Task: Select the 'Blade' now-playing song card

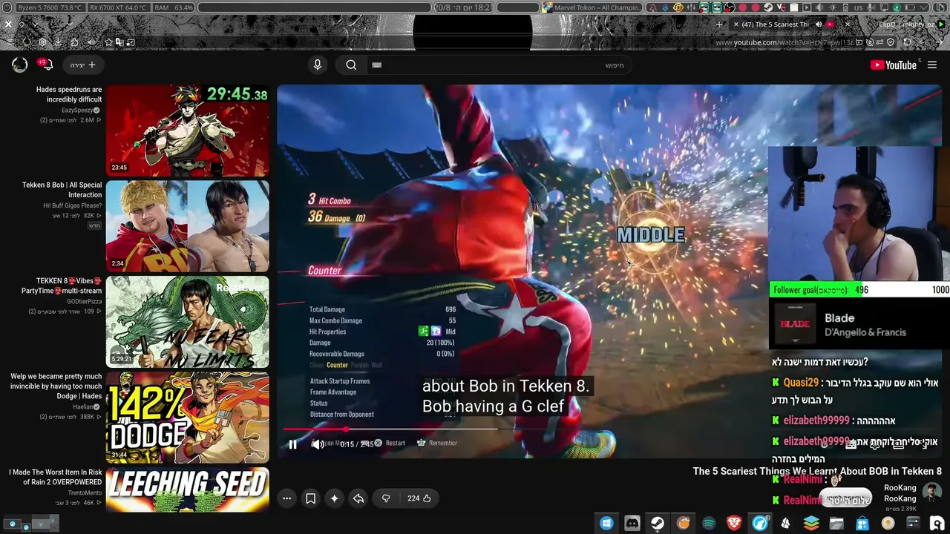Action: coord(859,325)
